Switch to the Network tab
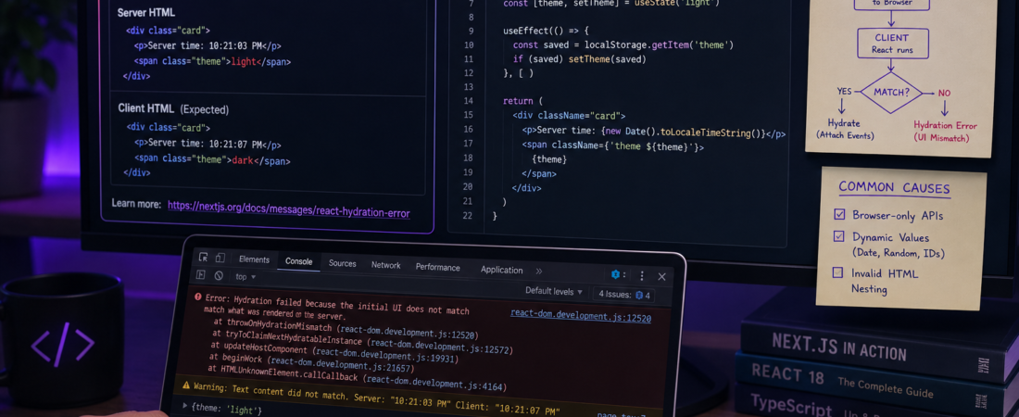This screenshot has height=417, width=1019. tap(386, 265)
